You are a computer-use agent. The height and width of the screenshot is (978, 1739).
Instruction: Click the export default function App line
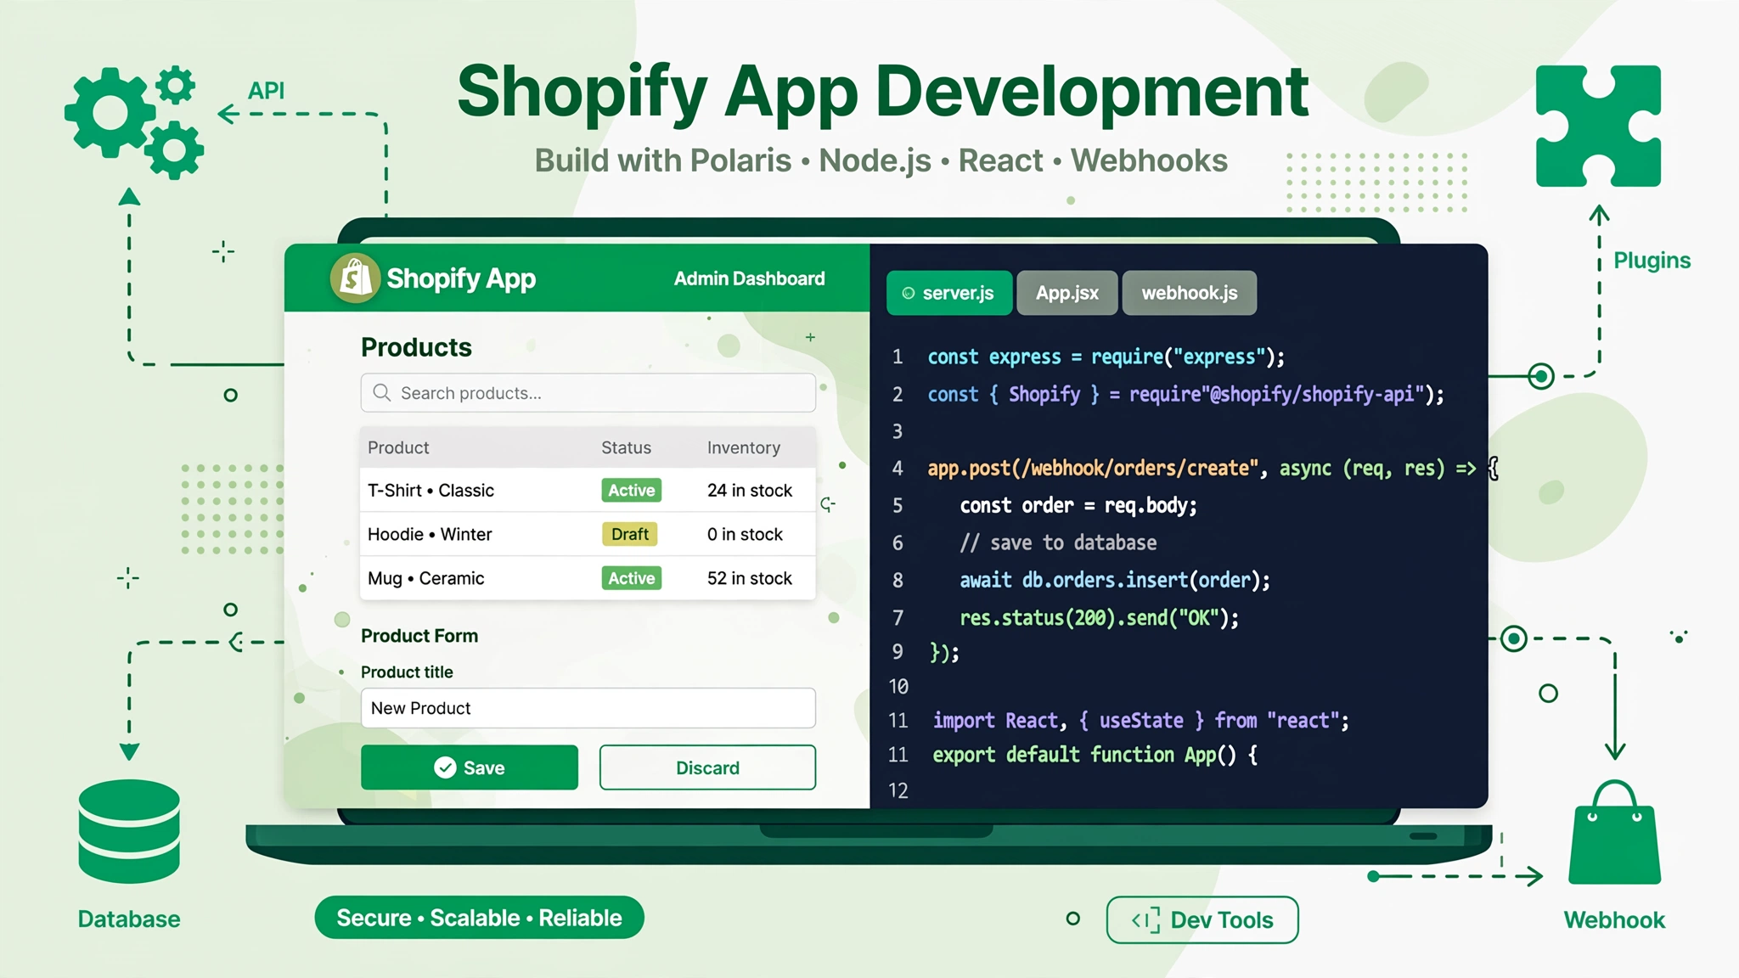[1095, 755]
